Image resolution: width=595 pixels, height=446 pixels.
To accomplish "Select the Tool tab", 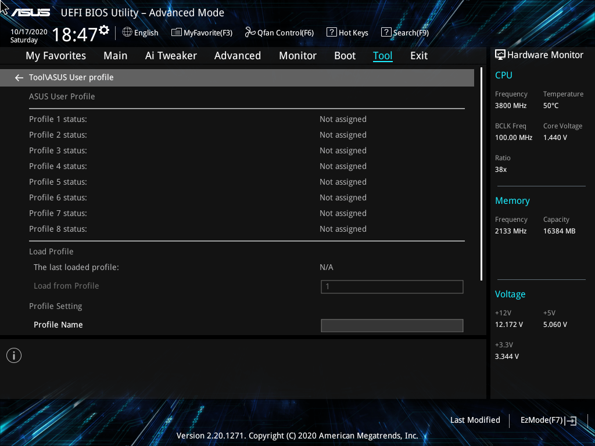I will tap(382, 56).
